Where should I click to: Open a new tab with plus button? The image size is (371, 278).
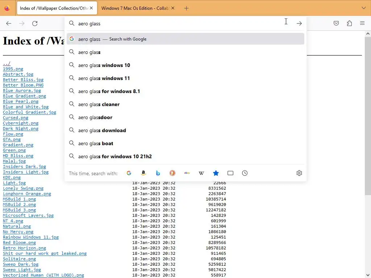(186, 8)
